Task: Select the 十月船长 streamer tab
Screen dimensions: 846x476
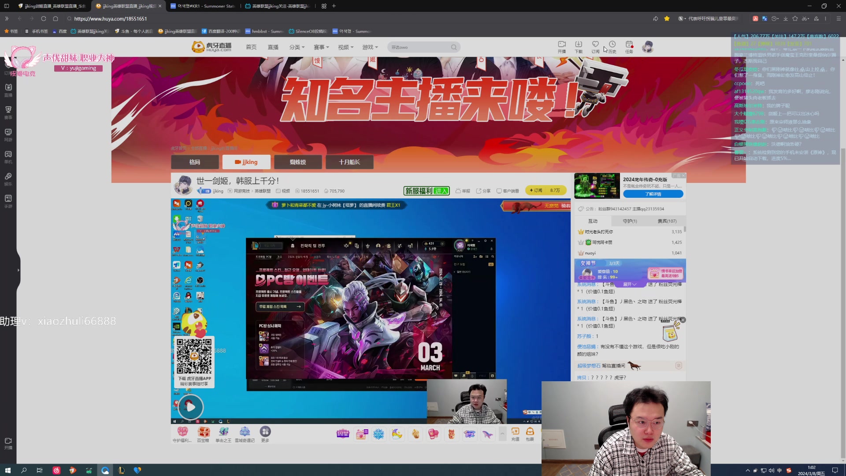Action: tap(349, 162)
